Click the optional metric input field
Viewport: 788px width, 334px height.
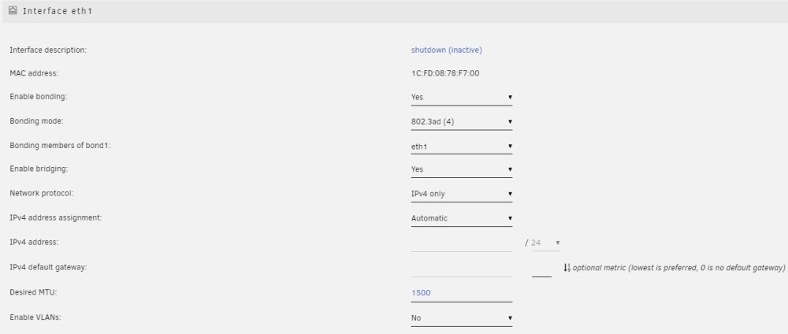coord(541,269)
